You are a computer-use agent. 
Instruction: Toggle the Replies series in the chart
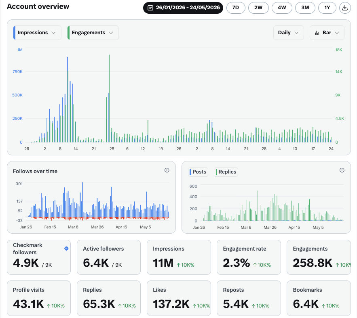pyautogui.click(x=226, y=172)
